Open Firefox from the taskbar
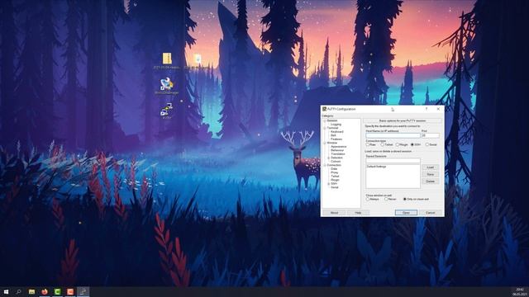 click(45, 291)
